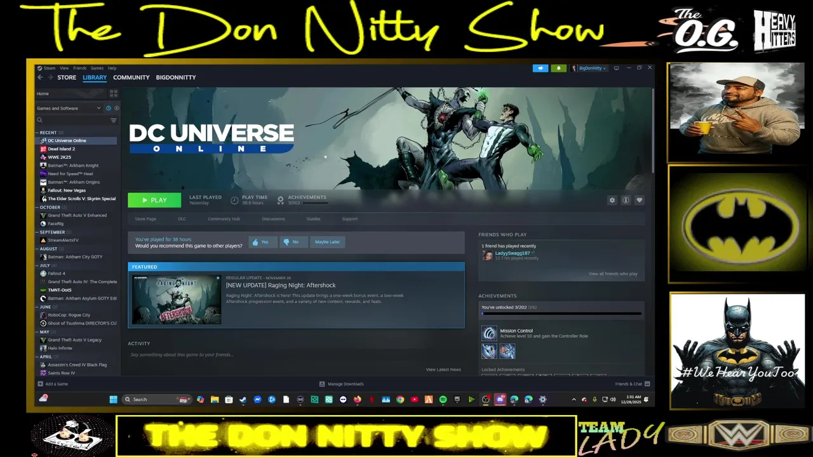Screen dimensions: 813x457
Task: Open game settings gear for DC Universe Online
Action: [612, 200]
